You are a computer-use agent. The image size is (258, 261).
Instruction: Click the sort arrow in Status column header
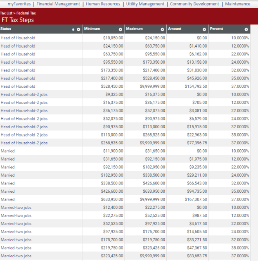click(x=73, y=29)
